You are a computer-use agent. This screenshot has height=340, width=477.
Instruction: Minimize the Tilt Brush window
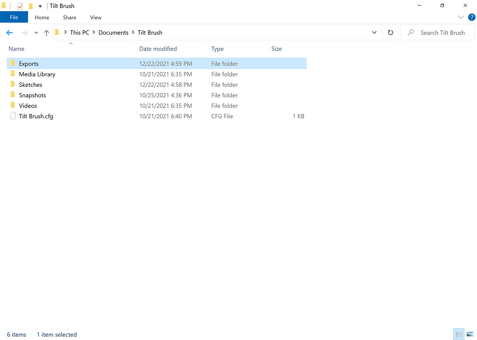[419, 6]
